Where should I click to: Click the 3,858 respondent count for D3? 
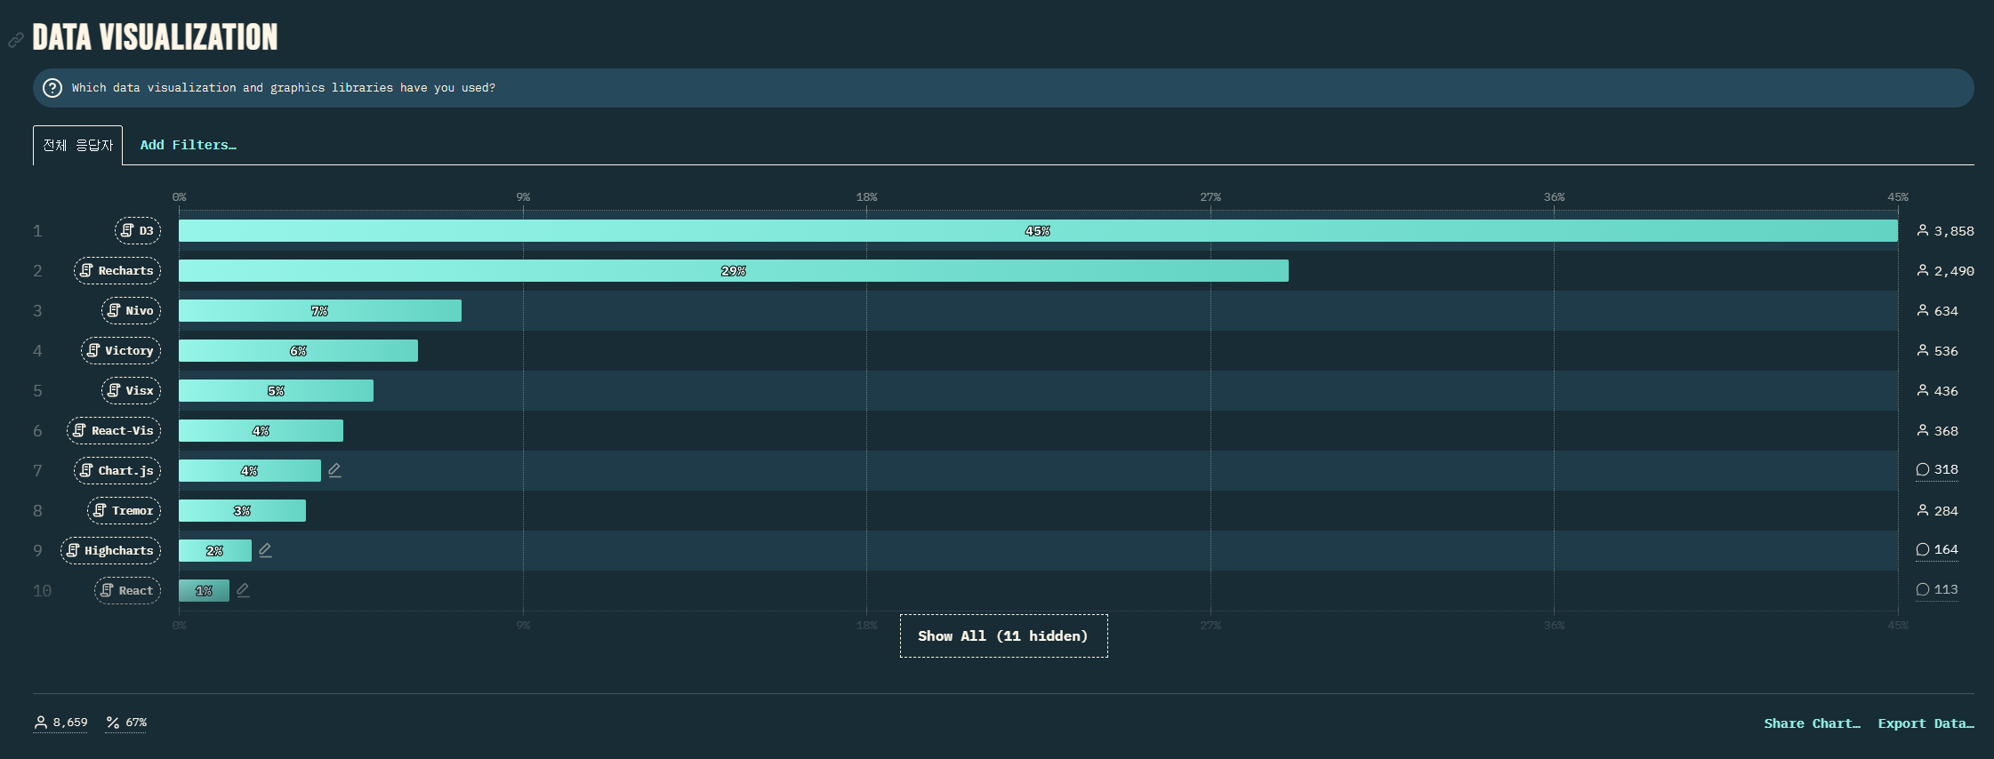tap(1945, 230)
